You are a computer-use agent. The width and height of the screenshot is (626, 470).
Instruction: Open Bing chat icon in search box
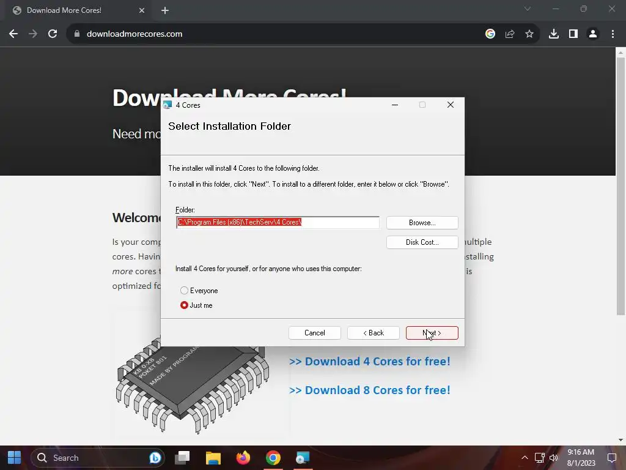(x=155, y=458)
